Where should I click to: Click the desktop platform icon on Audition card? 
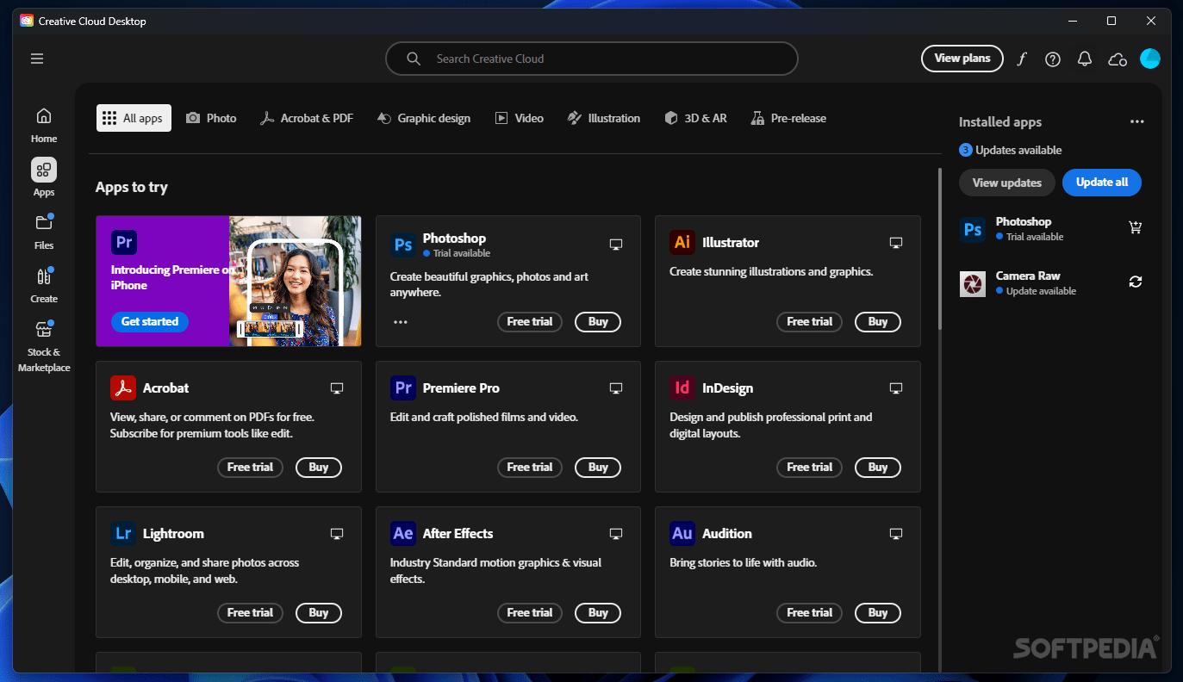tap(896, 534)
